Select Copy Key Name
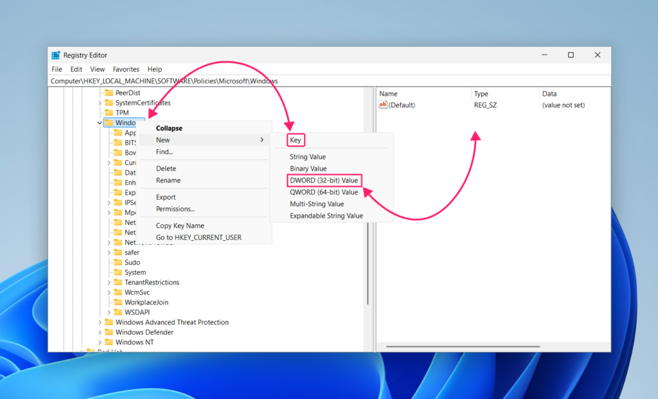The image size is (658, 399). [204, 226]
